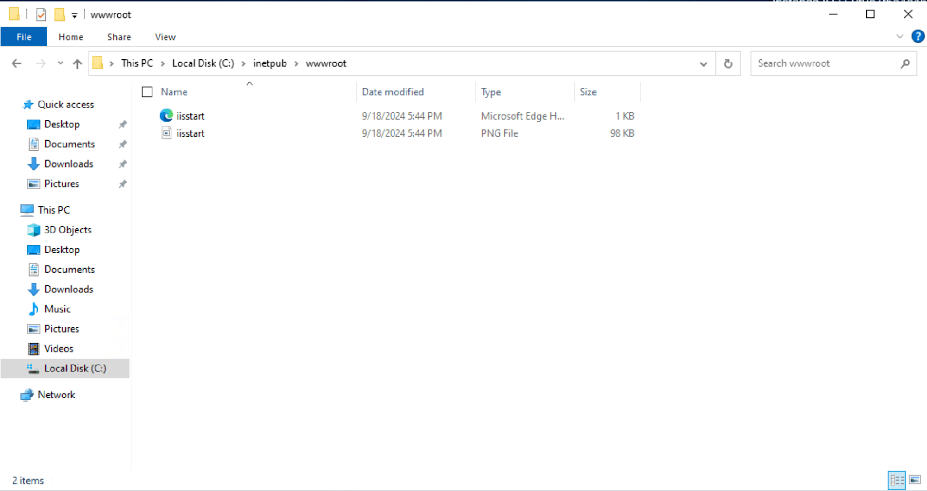Click the Forward navigation arrow
927x491 pixels.
[41, 63]
